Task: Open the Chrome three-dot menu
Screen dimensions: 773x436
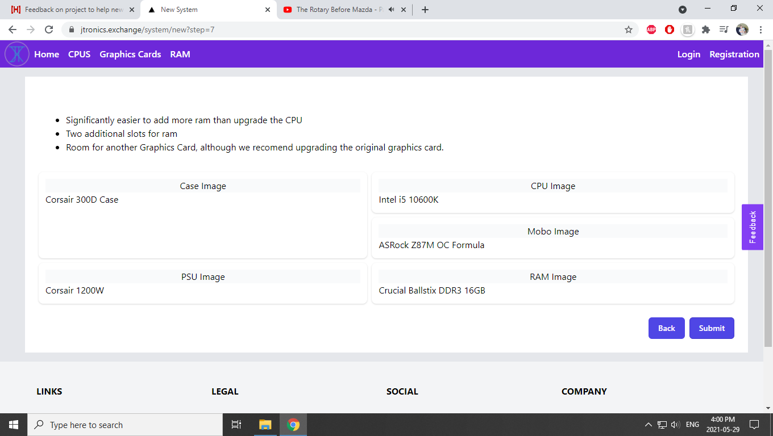Action: (760, 30)
